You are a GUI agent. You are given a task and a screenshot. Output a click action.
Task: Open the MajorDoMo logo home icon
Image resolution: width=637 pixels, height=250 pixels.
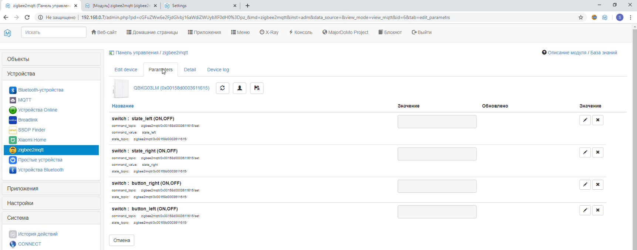pyautogui.click(x=8, y=33)
